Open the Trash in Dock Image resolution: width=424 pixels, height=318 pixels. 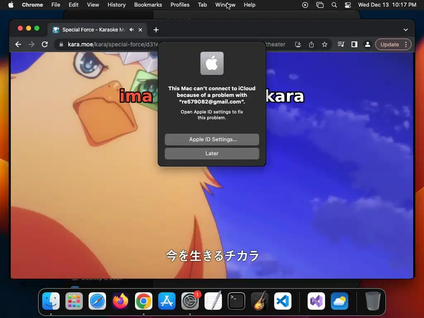(373, 301)
